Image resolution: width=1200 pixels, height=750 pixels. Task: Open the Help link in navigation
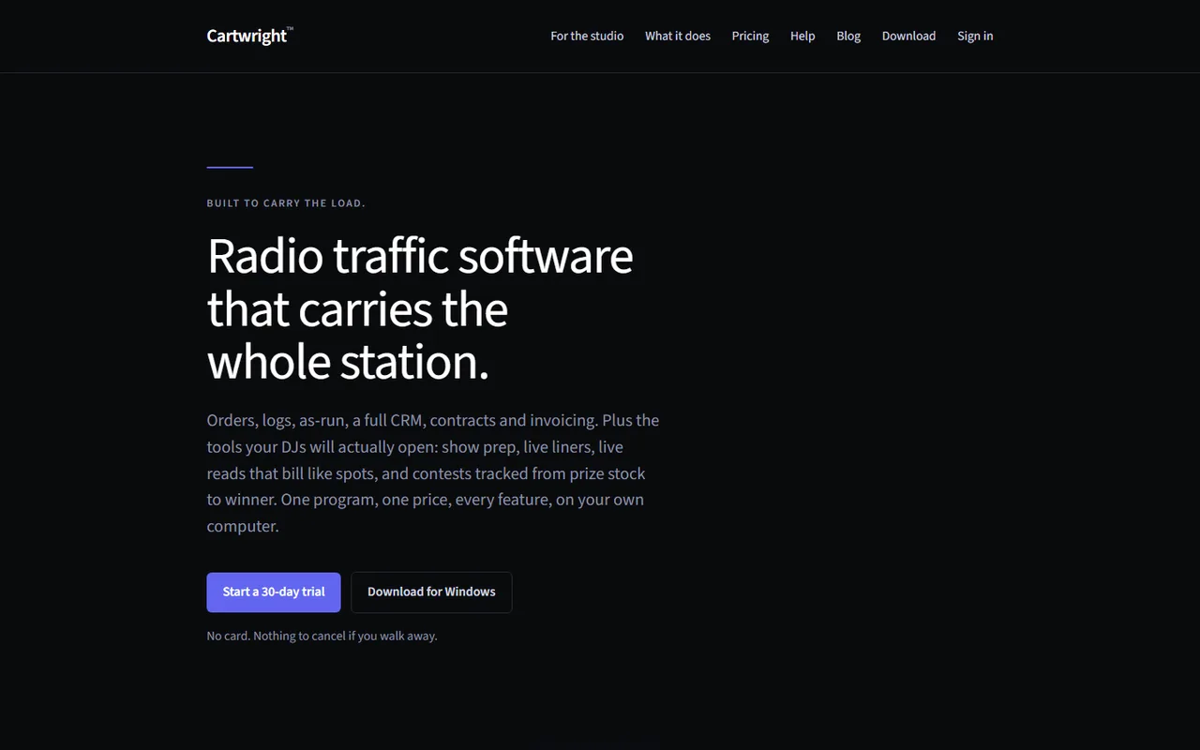pos(802,36)
